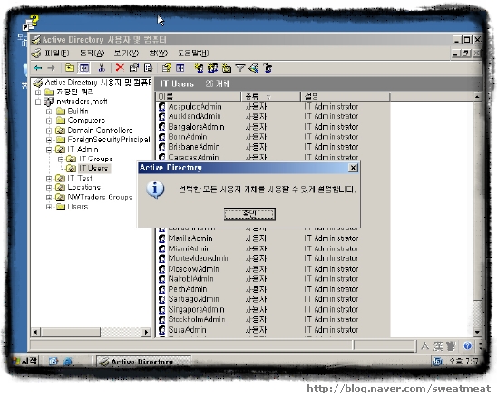Sort by the 종류 column header
This screenshot has width=497, height=408.
[x=271, y=96]
